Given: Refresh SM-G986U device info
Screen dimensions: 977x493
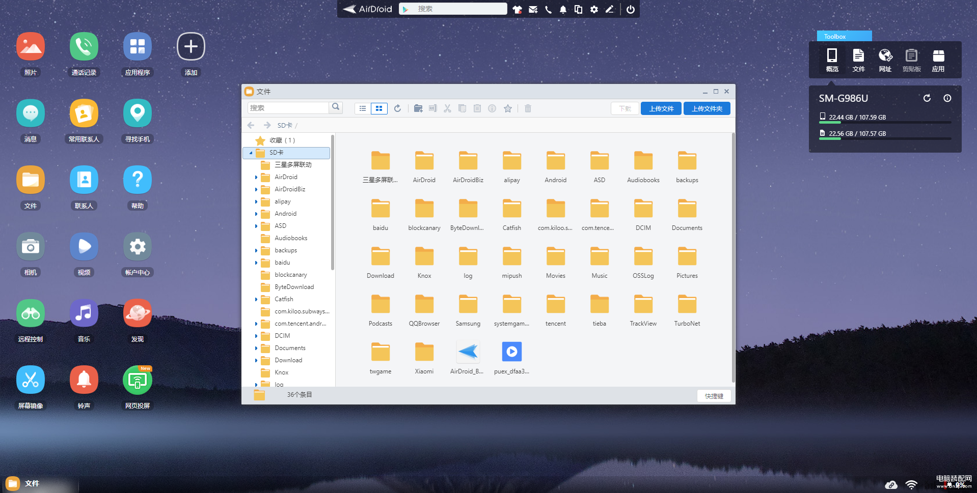Looking at the screenshot, I should [927, 98].
